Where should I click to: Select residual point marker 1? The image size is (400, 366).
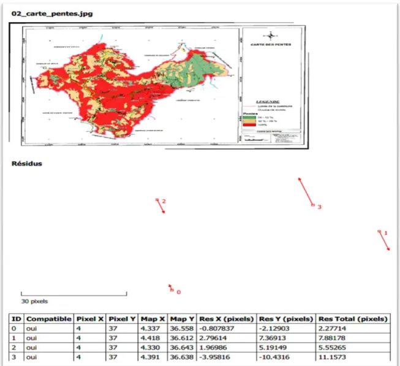[x=379, y=231]
